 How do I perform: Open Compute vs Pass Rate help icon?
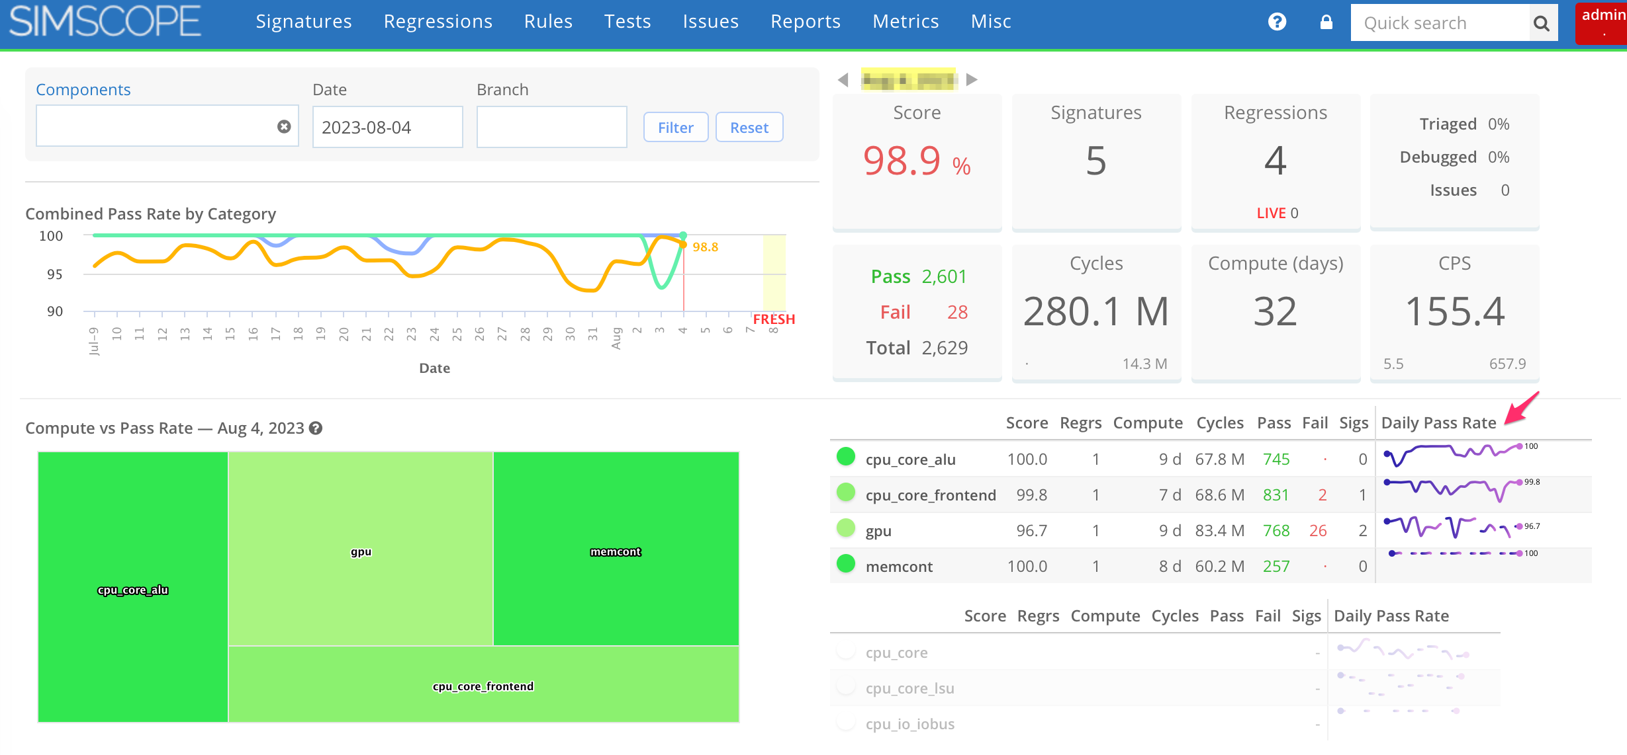[316, 428]
